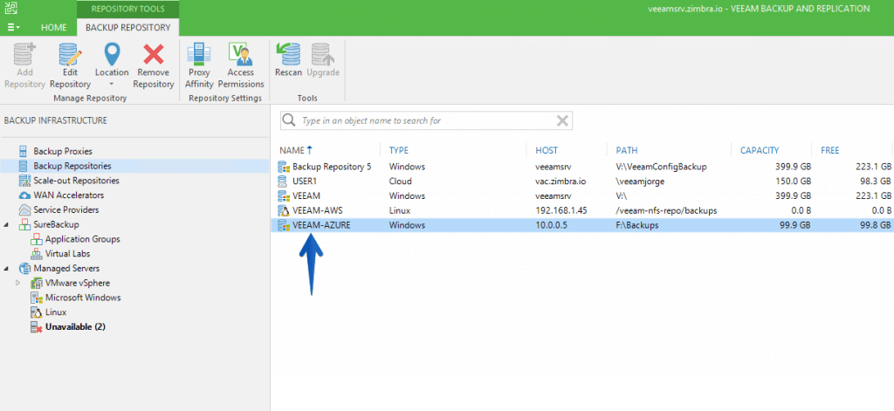Select Managed Servers node
This screenshot has height=411, width=894.
coord(66,269)
